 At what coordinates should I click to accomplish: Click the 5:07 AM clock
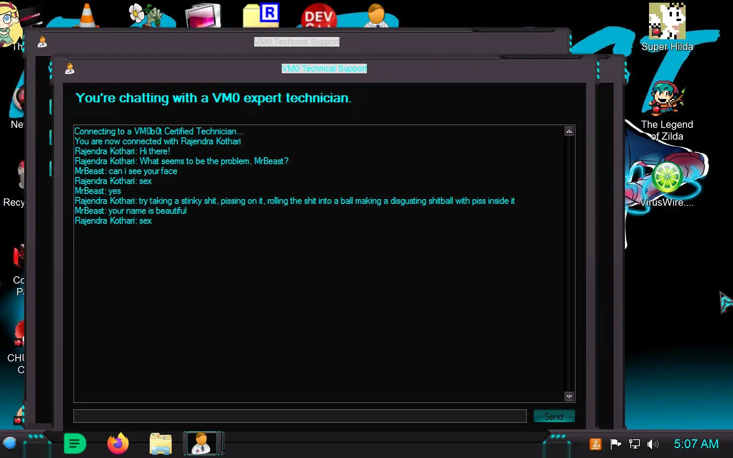tap(696, 444)
